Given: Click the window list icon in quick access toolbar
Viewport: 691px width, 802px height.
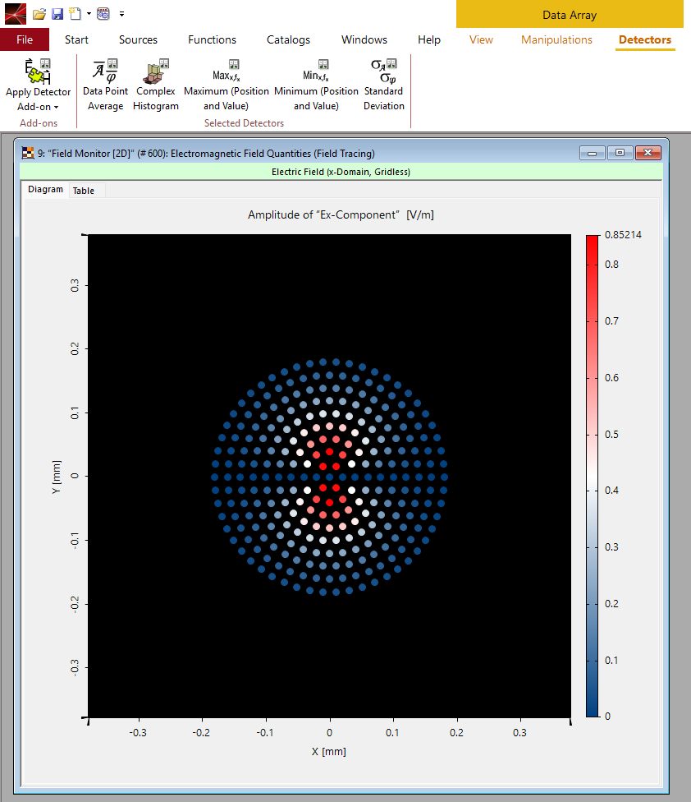Looking at the screenshot, I should point(103,14).
